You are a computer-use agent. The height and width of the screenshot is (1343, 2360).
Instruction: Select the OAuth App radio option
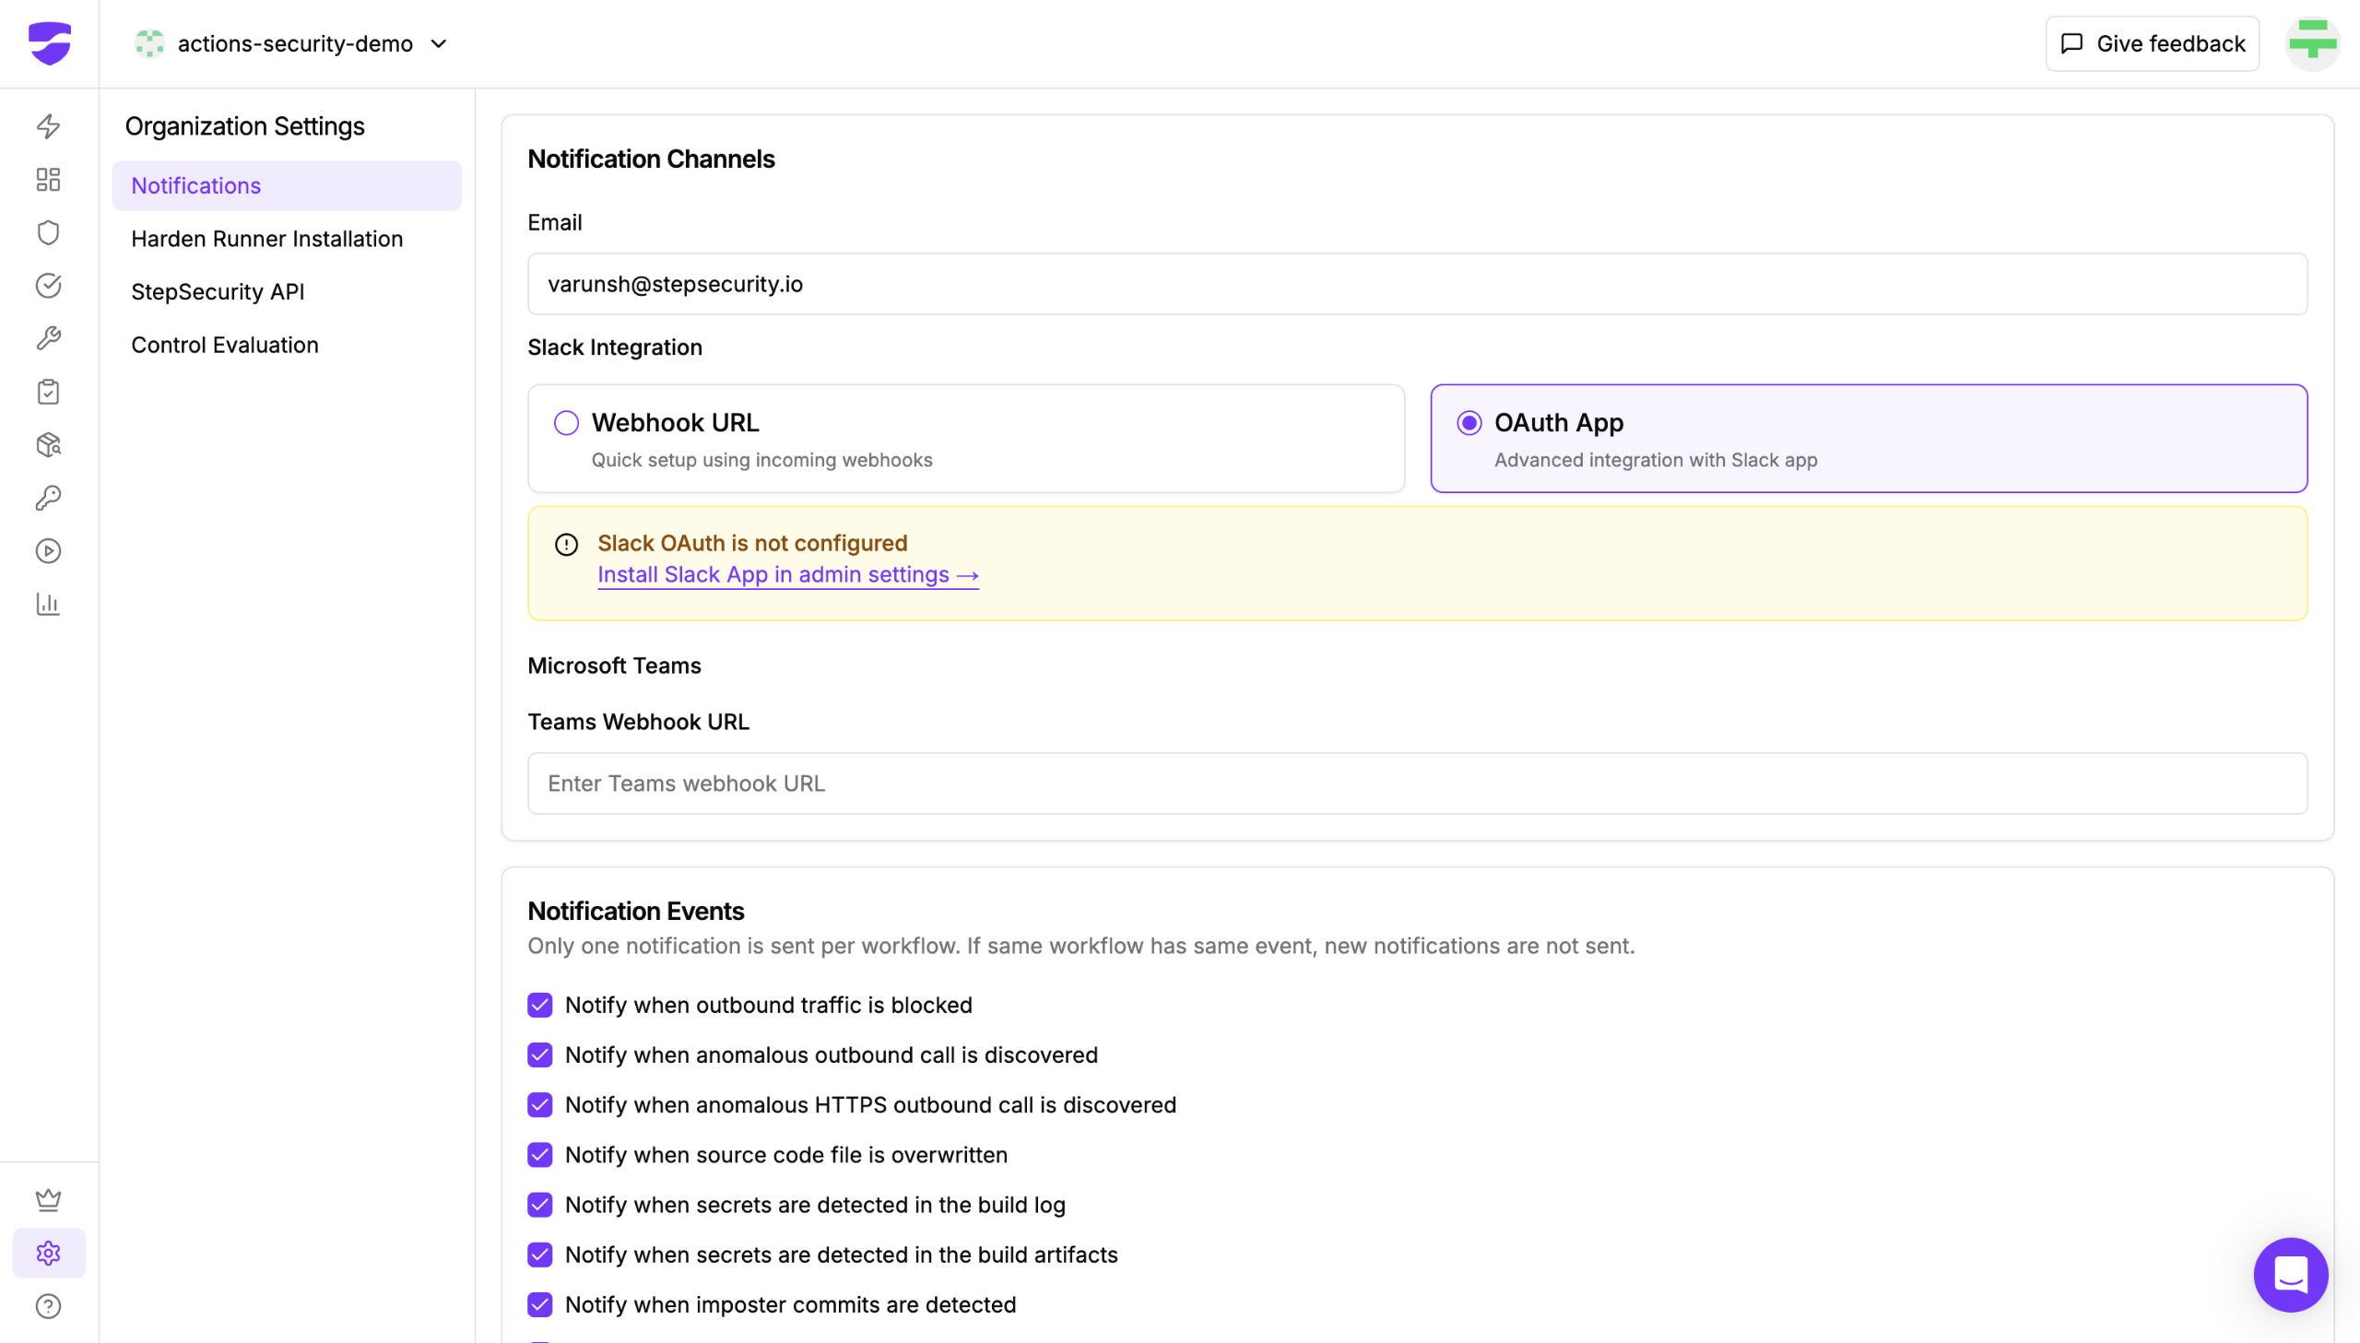coord(1469,423)
